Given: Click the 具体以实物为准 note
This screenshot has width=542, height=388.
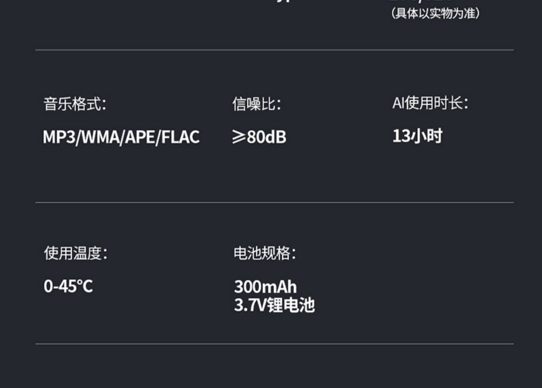Looking at the screenshot, I should coord(435,13).
